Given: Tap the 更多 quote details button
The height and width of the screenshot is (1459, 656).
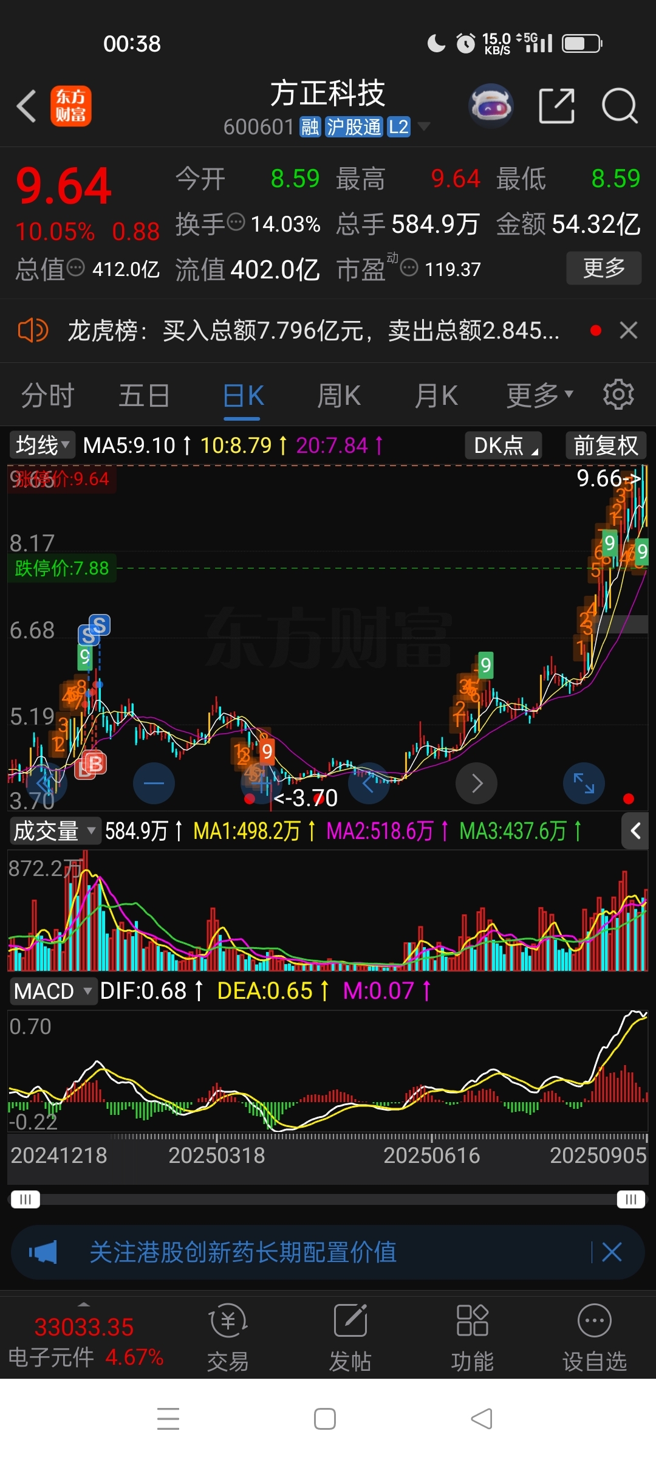Looking at the screenshot, I should [604, 268].
